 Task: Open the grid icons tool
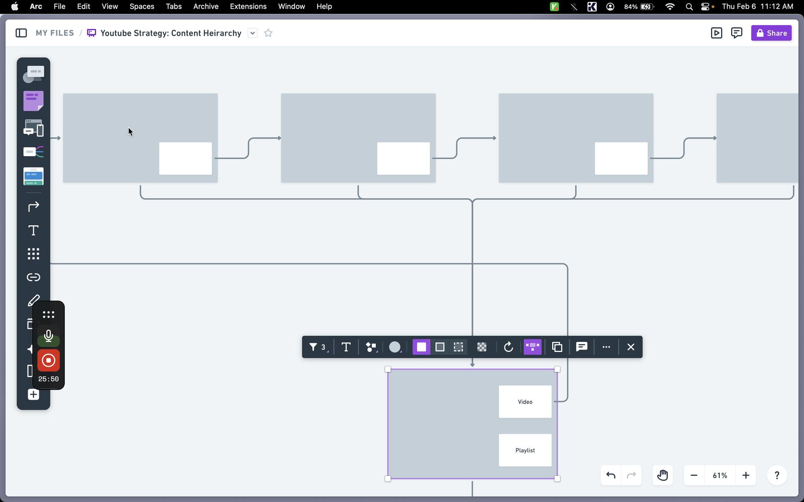(x=33, y=254)
